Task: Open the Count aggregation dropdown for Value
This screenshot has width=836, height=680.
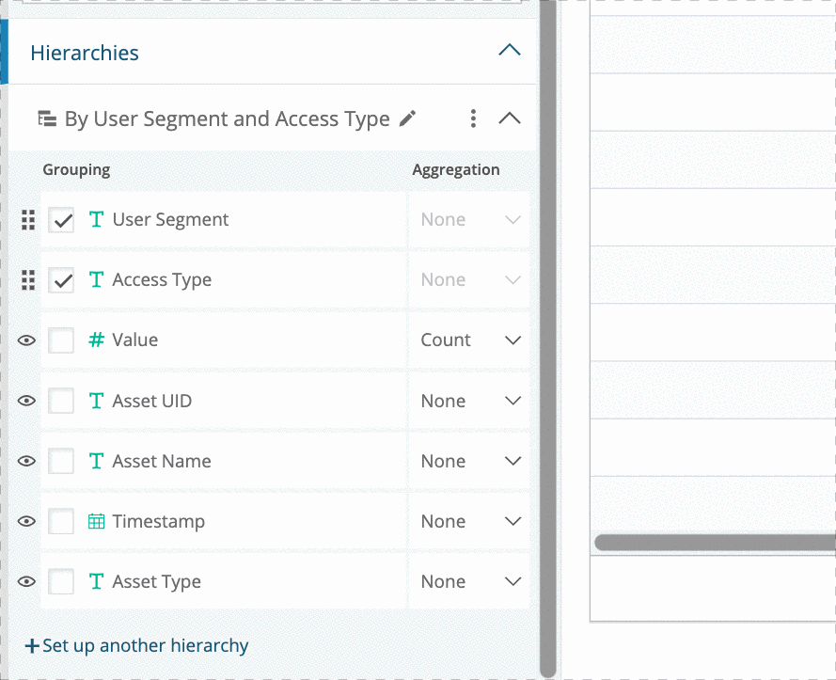Action: pyautogui.click(x=469, y=340)
